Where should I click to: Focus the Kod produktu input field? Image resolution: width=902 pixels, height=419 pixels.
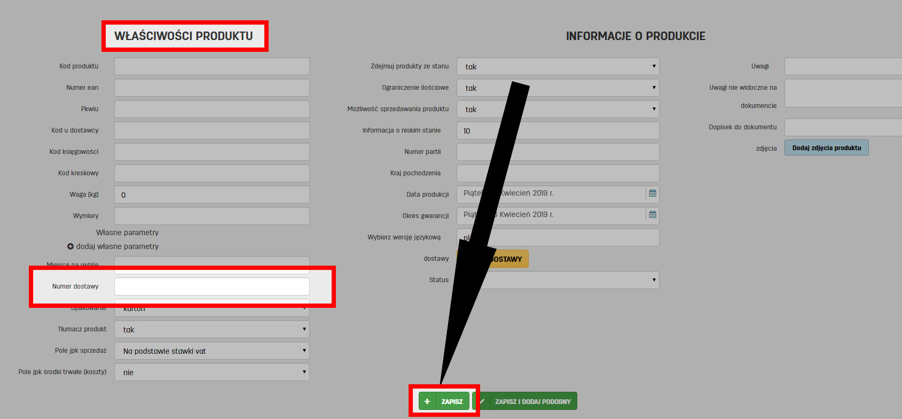tap(212, 66)
